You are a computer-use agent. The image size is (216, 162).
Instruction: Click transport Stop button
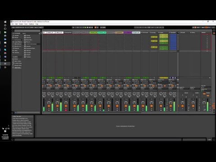(88, 27)
